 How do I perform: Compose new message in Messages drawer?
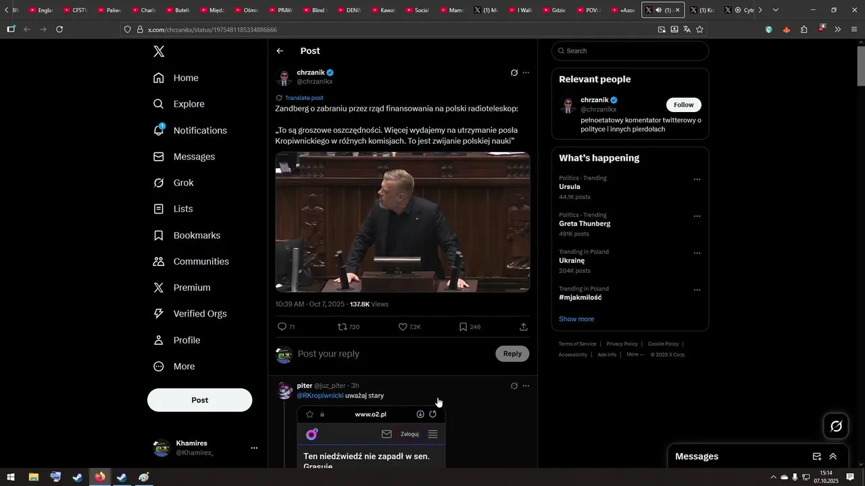click(816, 457)
